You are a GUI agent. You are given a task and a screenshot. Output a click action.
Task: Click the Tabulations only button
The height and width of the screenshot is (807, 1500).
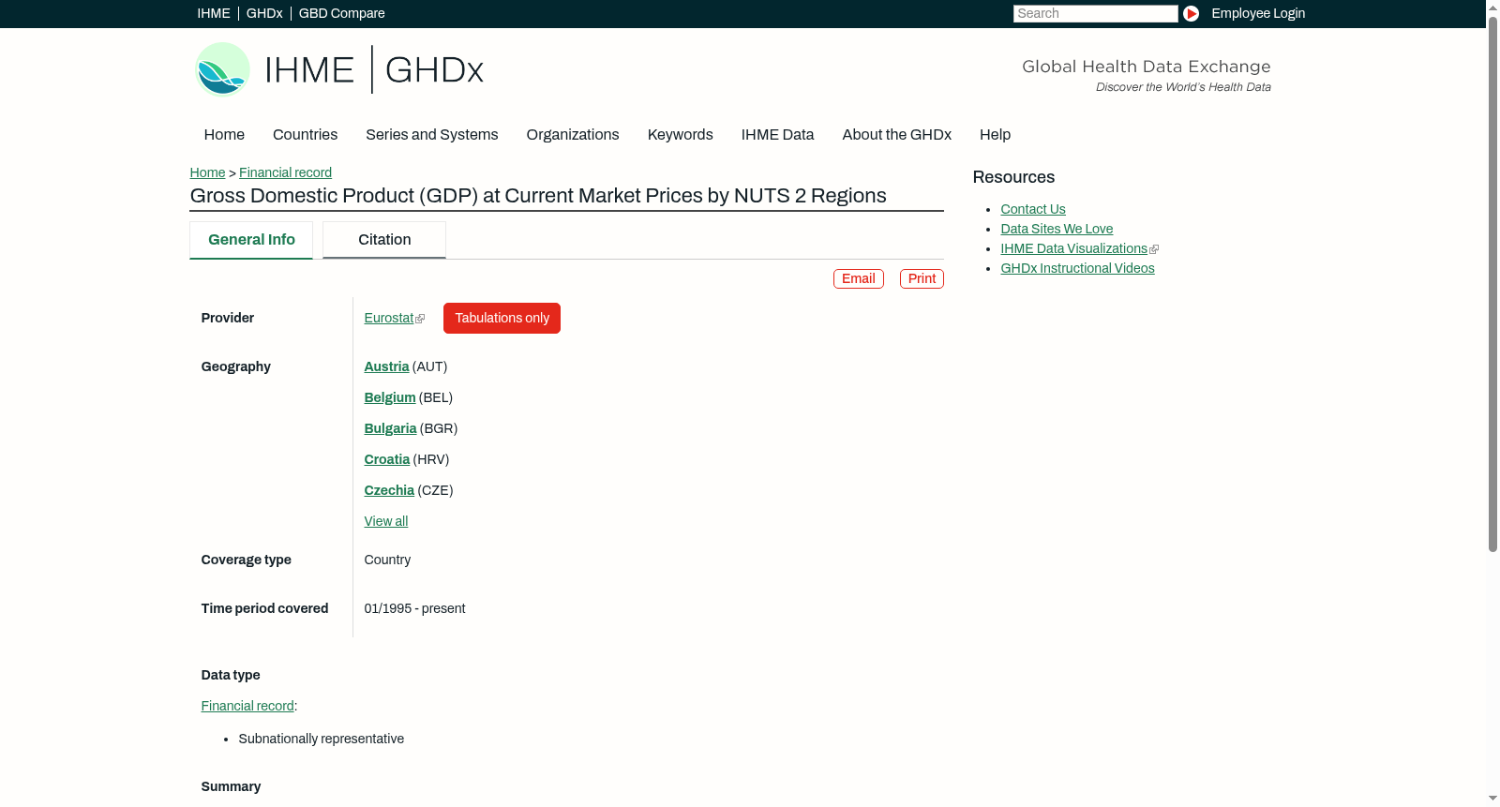[502, 318]
